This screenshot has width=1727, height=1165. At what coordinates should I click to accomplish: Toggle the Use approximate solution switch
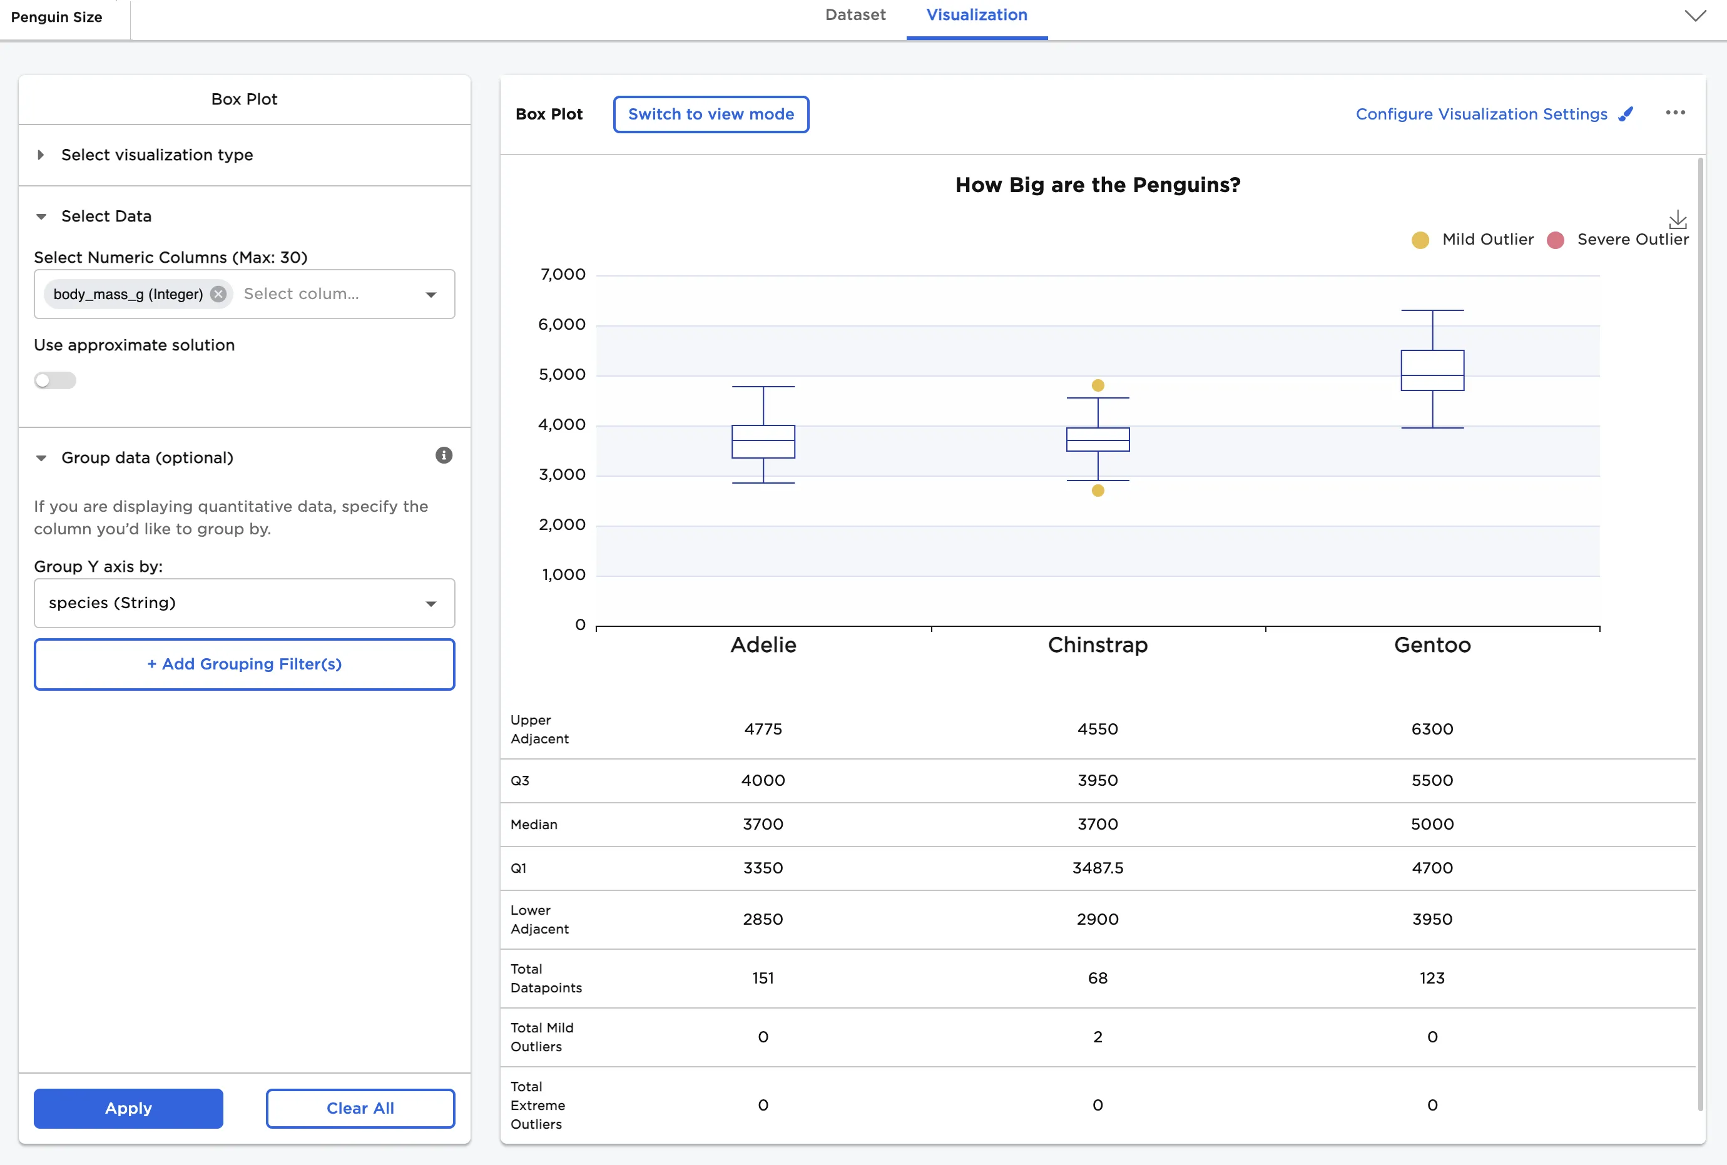pyautogui.click(x=55, y=380)
